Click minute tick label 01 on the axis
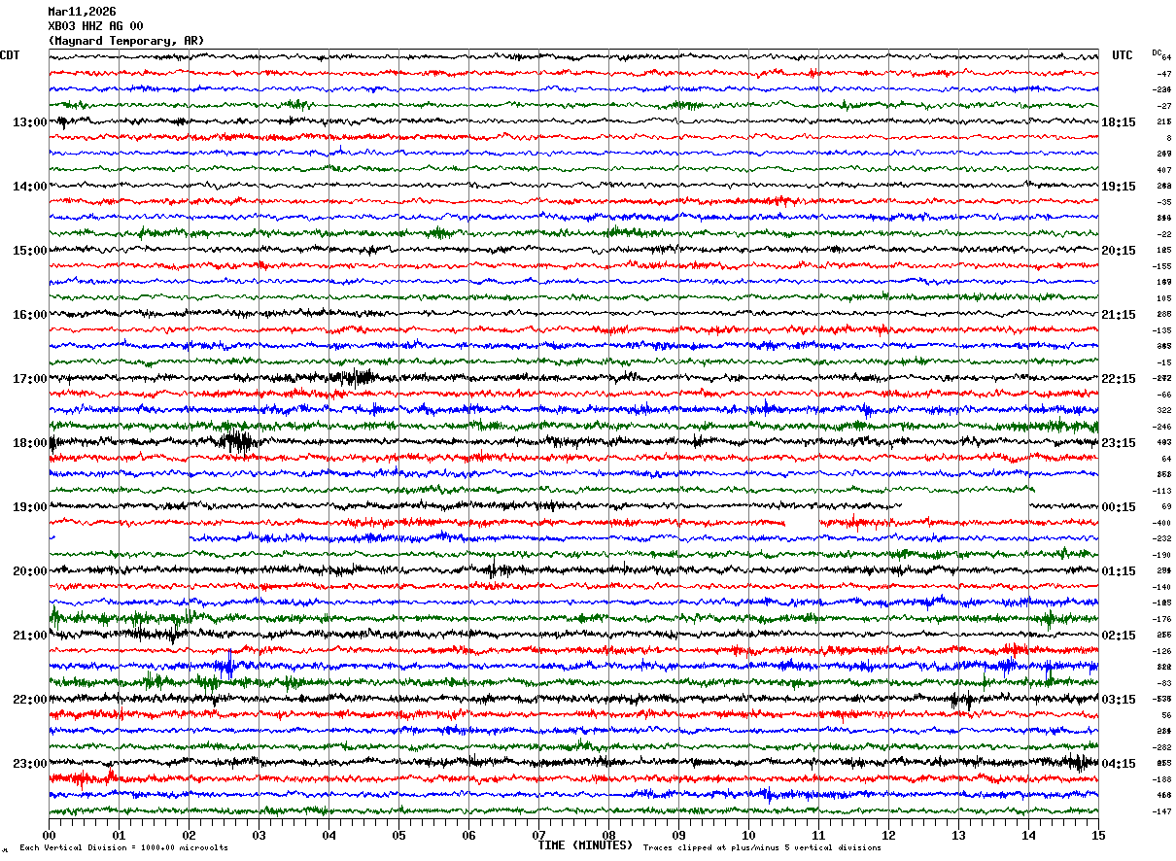Image resolution: width=1176 pixels, height=861 pixels. 119,835
